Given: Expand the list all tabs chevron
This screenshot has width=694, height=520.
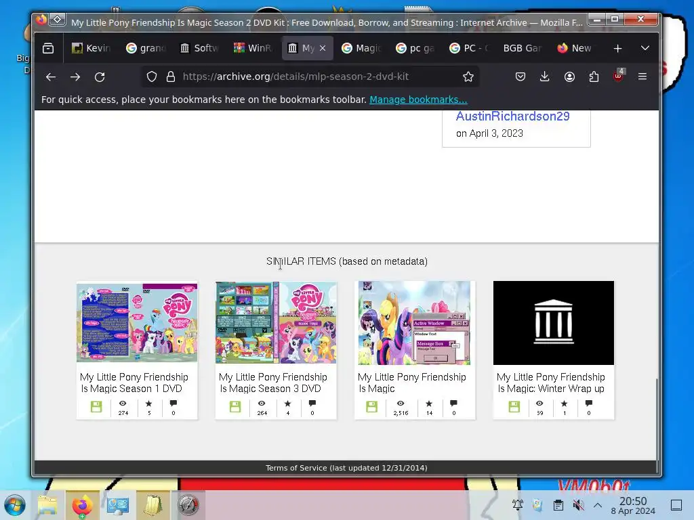Looking at the screenshot, I should (x=645, y=48).
